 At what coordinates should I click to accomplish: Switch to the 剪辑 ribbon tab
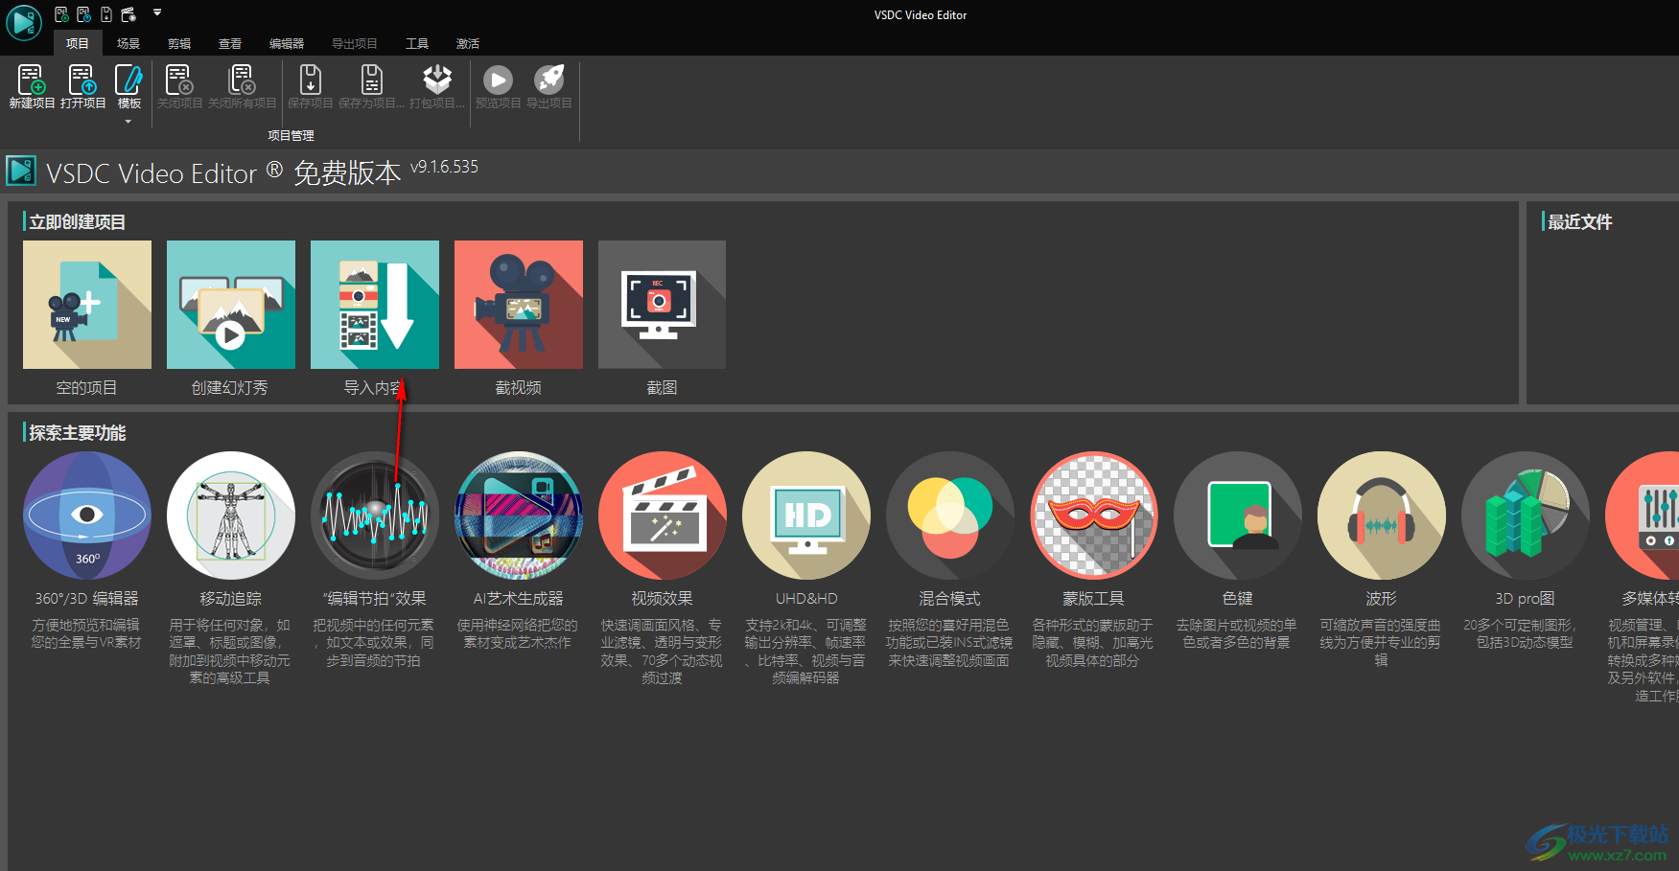(179, 44)
